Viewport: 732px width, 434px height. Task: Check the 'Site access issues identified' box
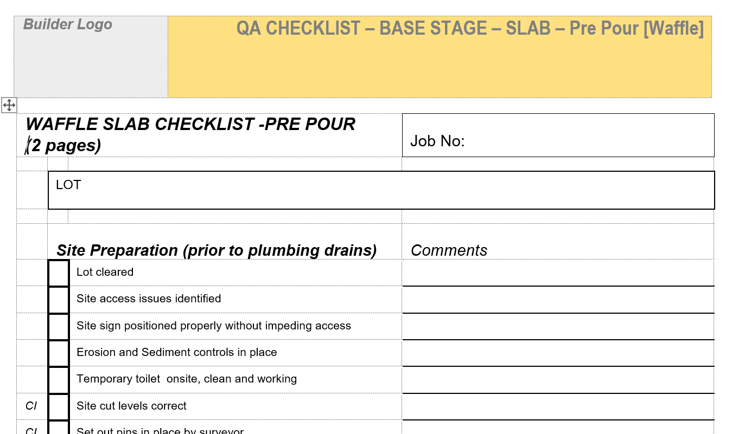(x=59, y=300)
